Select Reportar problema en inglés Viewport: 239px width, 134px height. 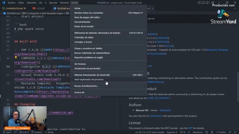[109, 57]
